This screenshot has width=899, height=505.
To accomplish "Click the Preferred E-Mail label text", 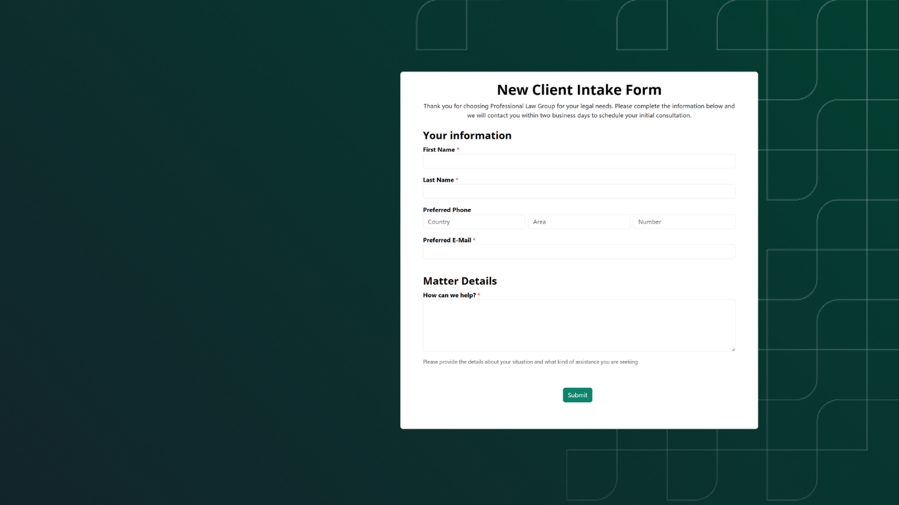I will (x=447, y=241).
